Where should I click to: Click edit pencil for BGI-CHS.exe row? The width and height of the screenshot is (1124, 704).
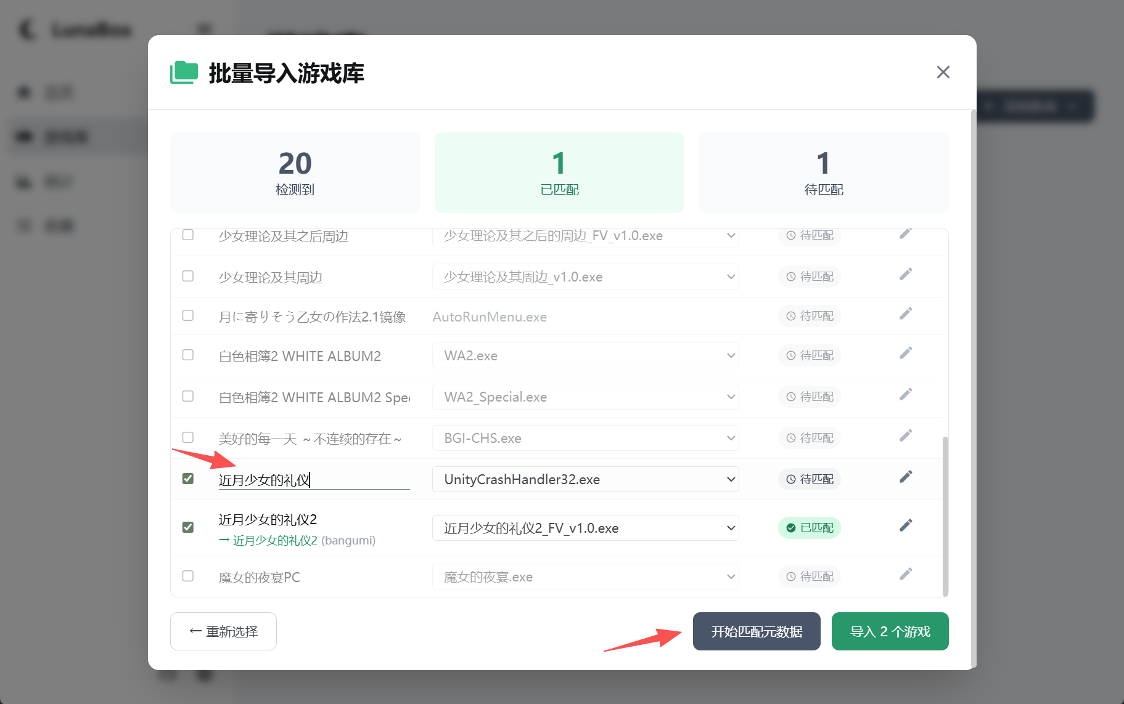point(905,436)
